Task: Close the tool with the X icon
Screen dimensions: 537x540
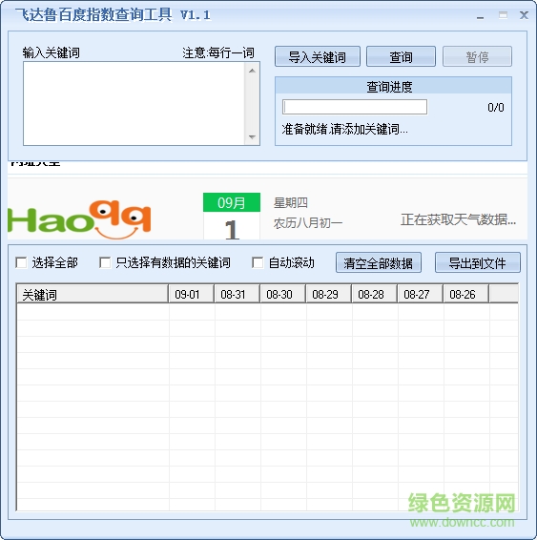Action: 524,15
